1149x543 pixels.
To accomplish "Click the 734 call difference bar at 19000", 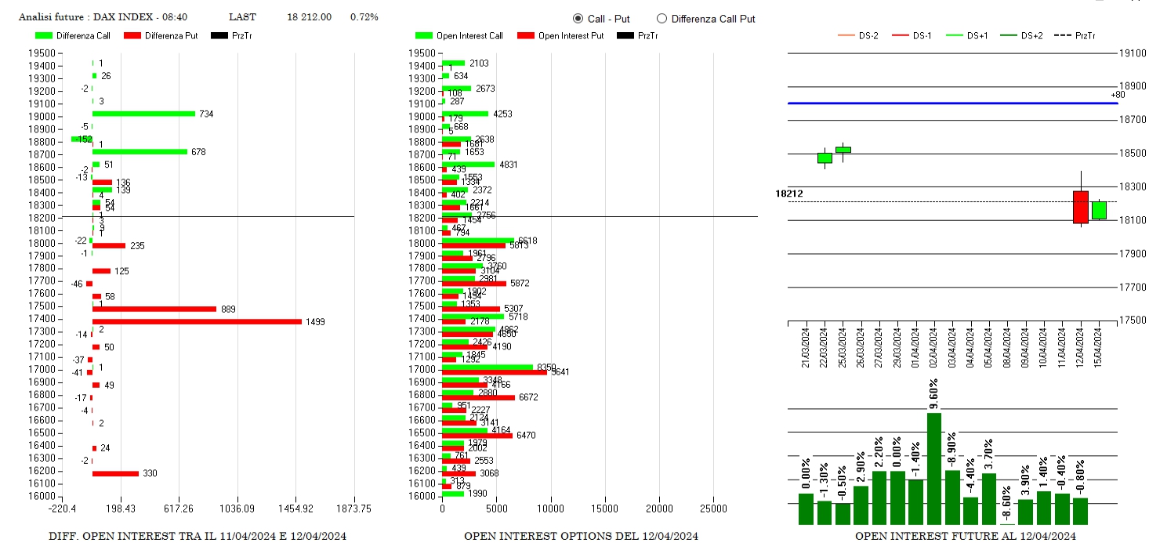I will coord(143,114).
